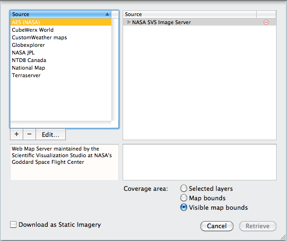The image size is (287, 241).
Task: Click the plus button to add source
Action: 17,134
